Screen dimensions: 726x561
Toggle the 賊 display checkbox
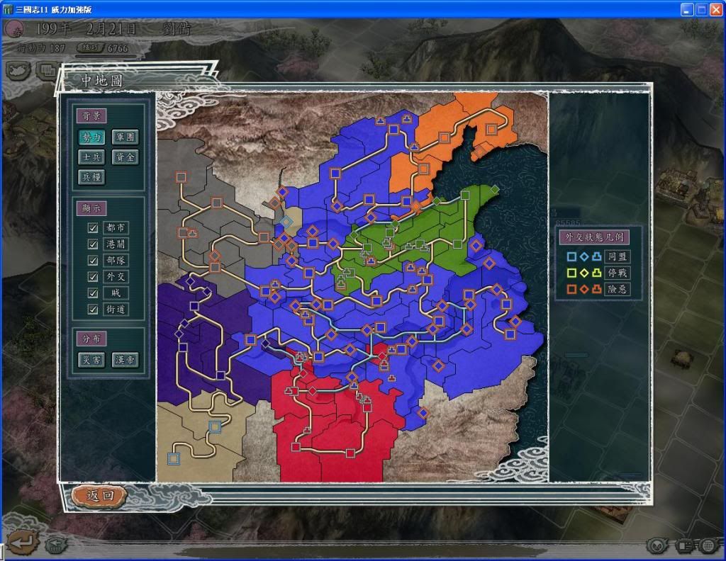click(93, 293)
